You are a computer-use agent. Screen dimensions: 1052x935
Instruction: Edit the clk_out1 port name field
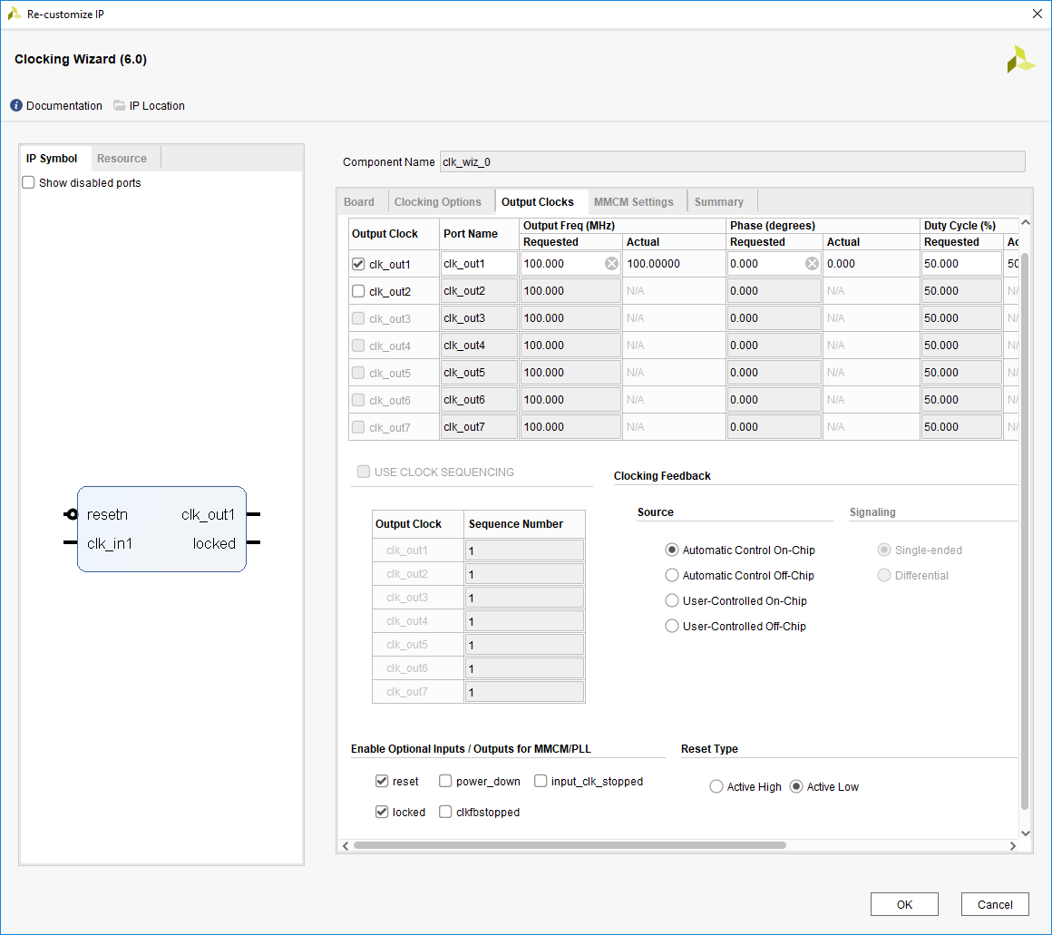click(478, 264)
